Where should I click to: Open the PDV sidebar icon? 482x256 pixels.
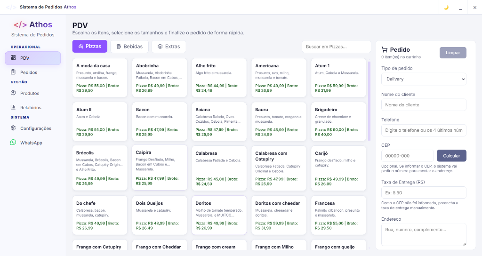click(13, 57)
